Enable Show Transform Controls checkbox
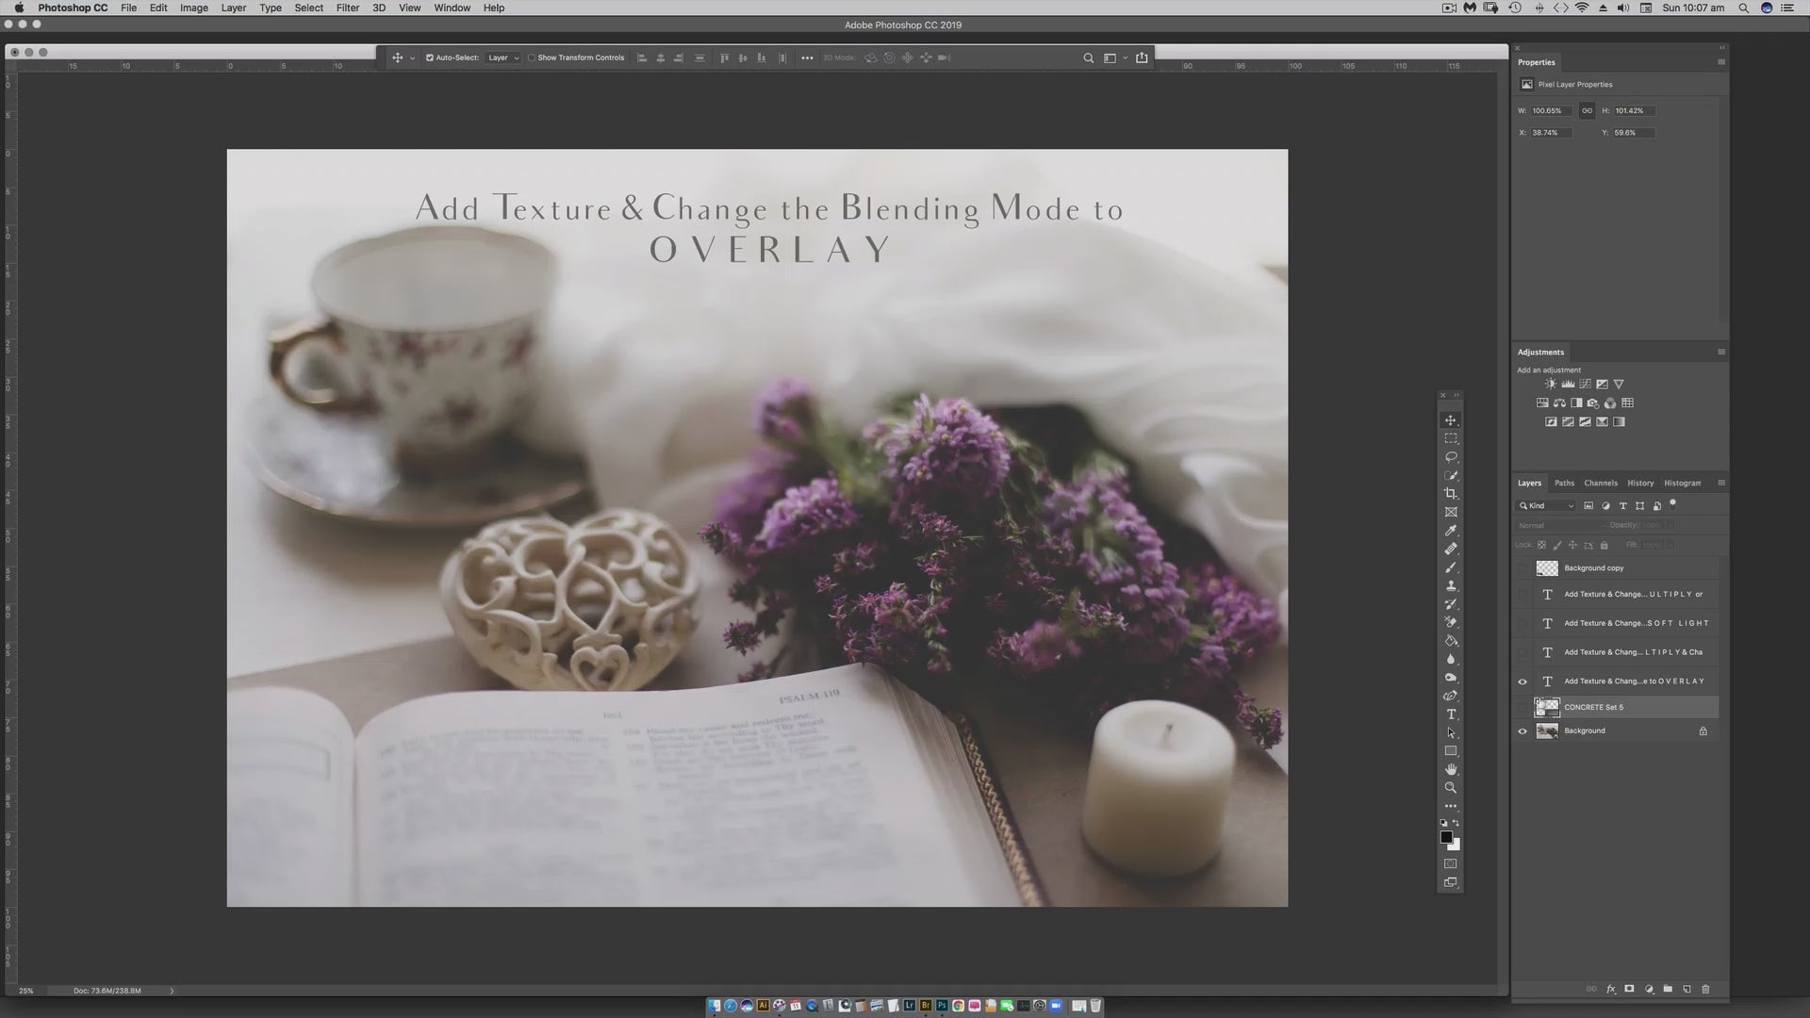Viewport: 1810px width, 1018px height. tap(532, 57)
